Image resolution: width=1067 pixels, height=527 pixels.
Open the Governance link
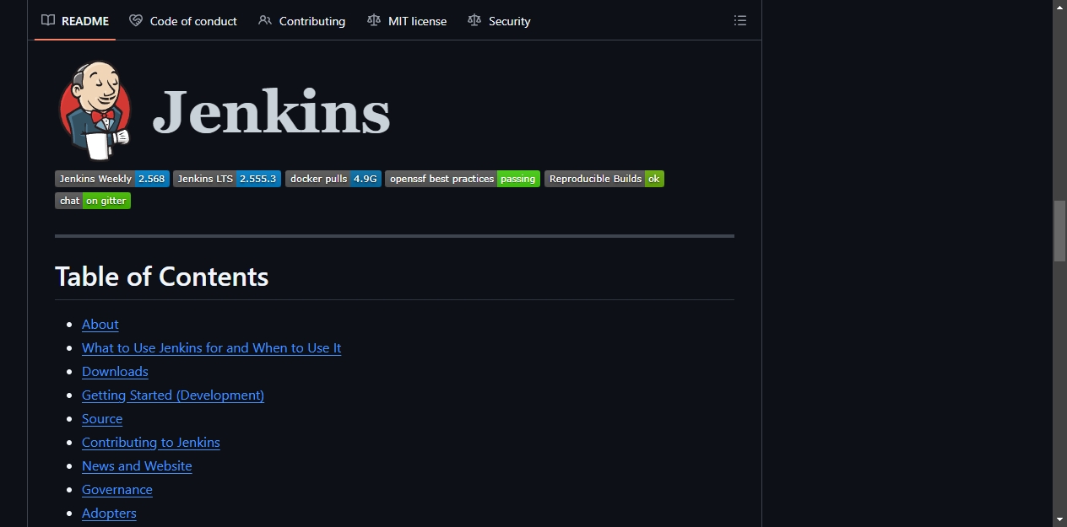(117, 490)
